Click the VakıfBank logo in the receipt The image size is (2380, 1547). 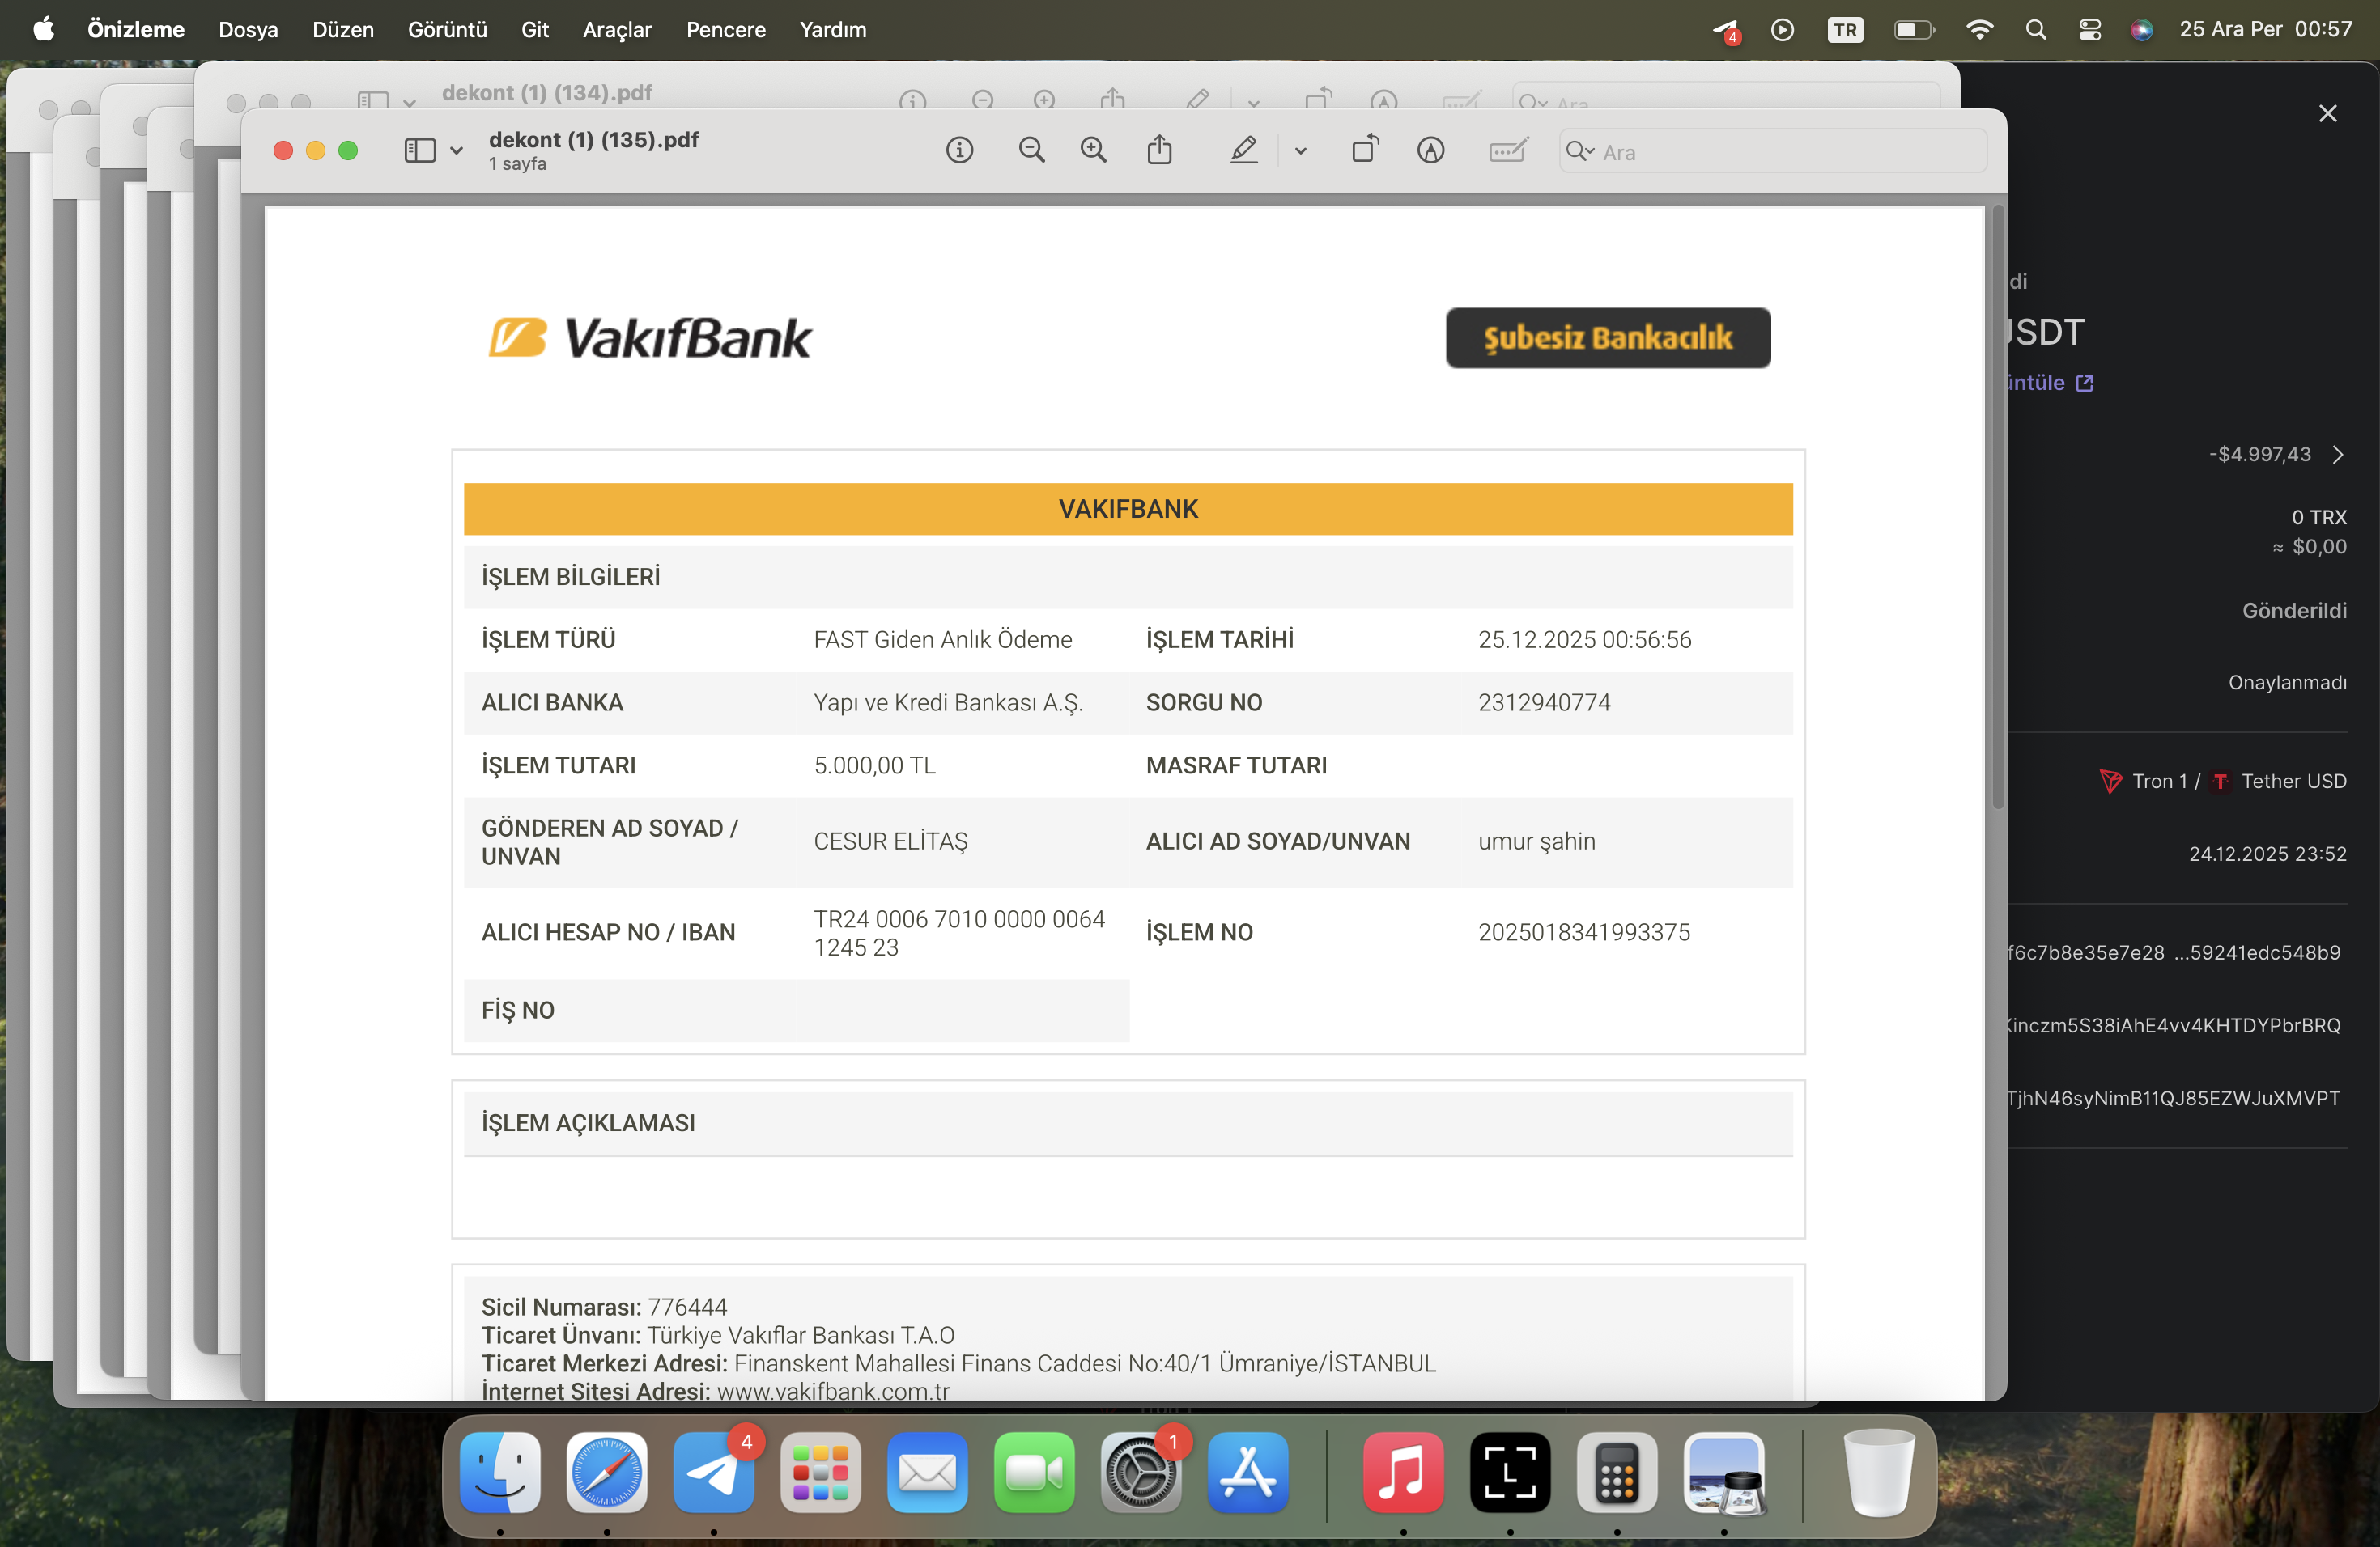(650, 337)
